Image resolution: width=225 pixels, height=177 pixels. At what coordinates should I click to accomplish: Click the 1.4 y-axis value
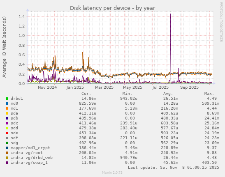click(x=22, y=17)
